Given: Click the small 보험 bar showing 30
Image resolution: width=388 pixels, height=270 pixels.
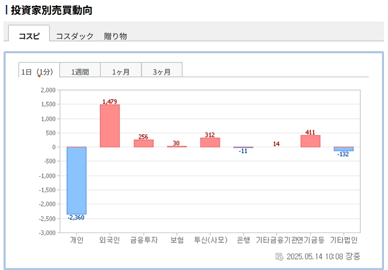Looking at the screenshot, I should point(177,146).
